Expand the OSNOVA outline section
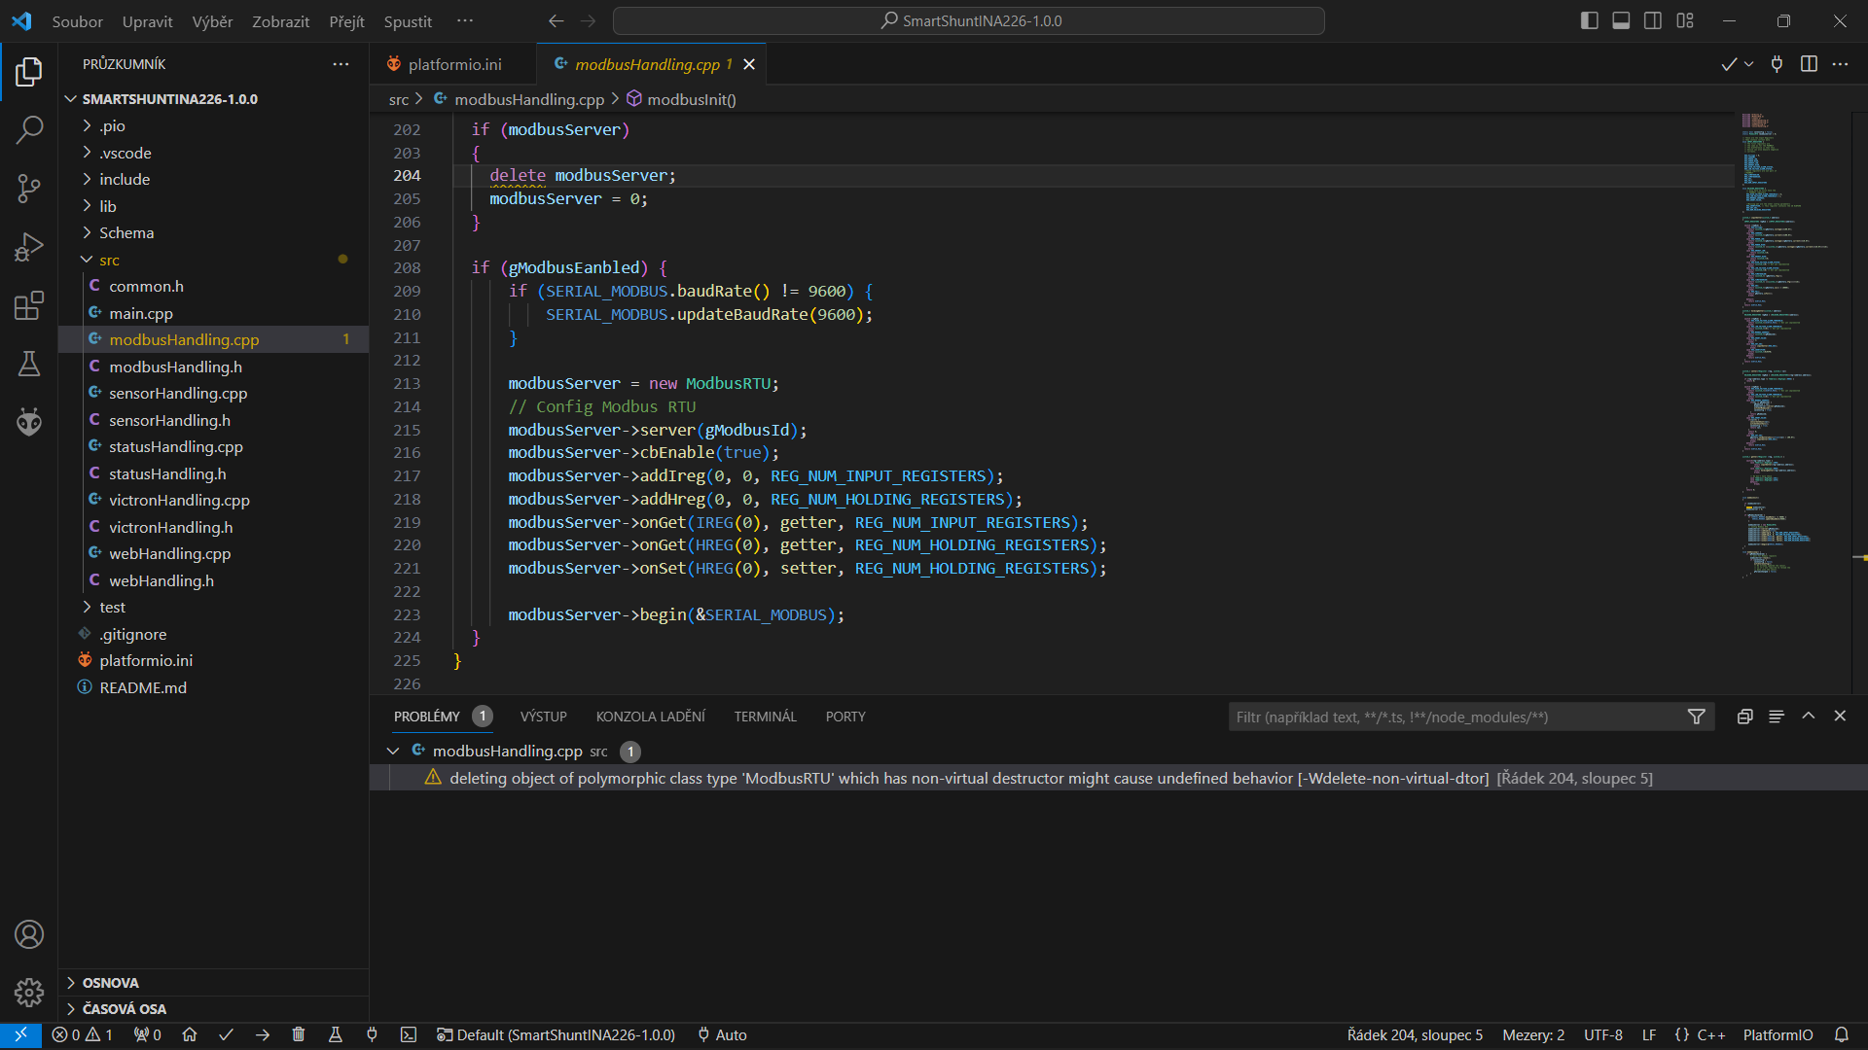Viewport: 1868px width, 1050px height. (x=110, y=982)
